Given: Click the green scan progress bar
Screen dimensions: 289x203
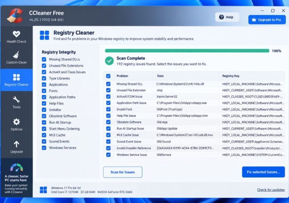Looking at the screenshot, I should coord(187,51).
